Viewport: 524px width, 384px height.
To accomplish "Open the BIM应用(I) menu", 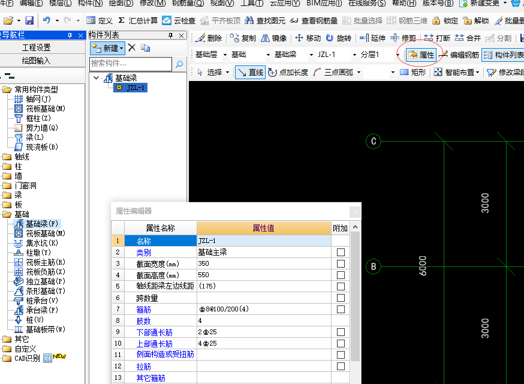I will pyautogui.click(x=324, y=4).
